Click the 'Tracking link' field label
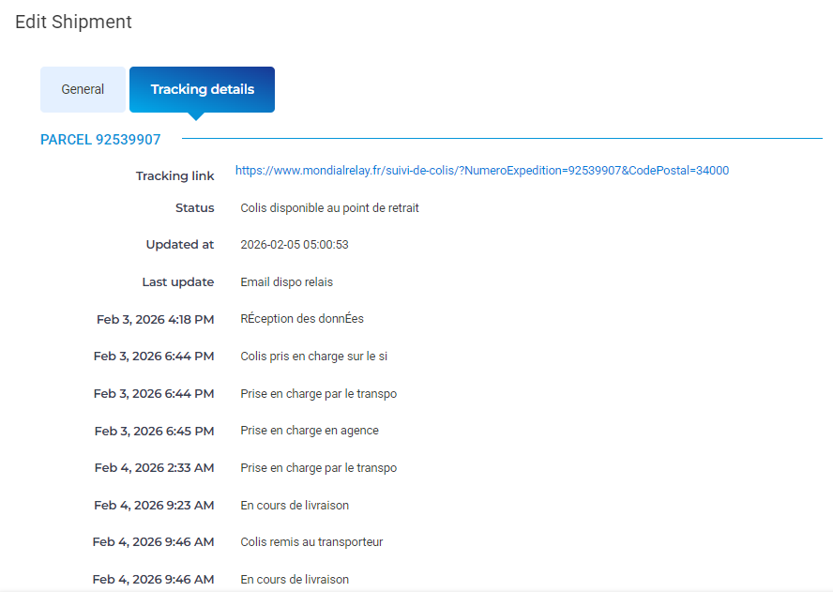Viewport: 833px width, 592px height. tap(174, 176)
